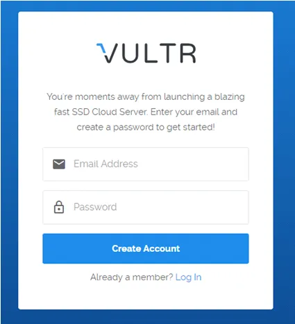Click the padlock icon in password field

(x=59, y=207)
